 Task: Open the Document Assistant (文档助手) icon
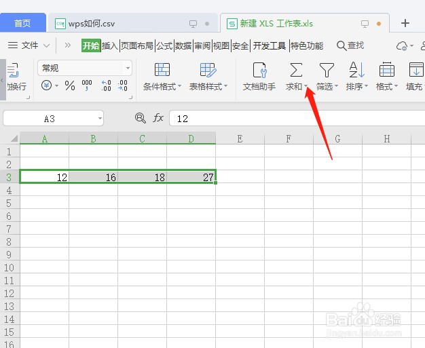[259, 70]
